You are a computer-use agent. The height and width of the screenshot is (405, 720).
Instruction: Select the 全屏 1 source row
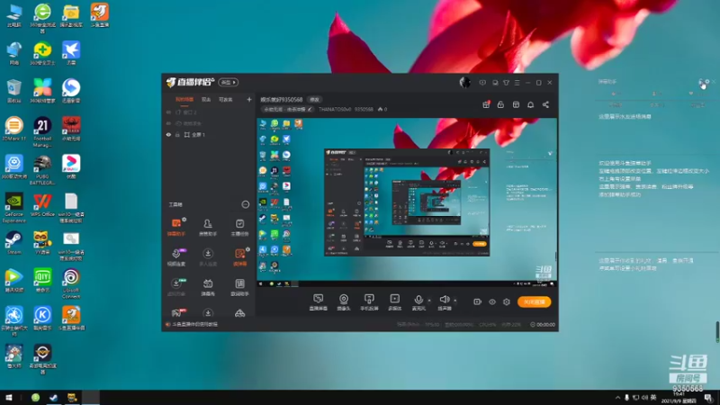click(x=209, y=134)
